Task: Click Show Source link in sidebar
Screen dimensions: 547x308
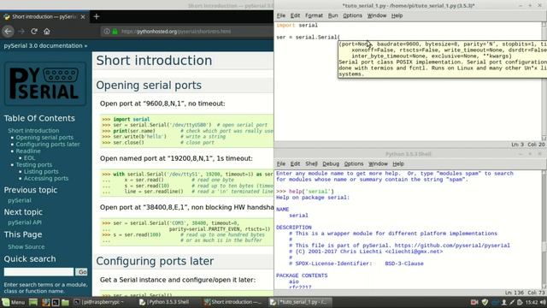Action: (26, 247)
